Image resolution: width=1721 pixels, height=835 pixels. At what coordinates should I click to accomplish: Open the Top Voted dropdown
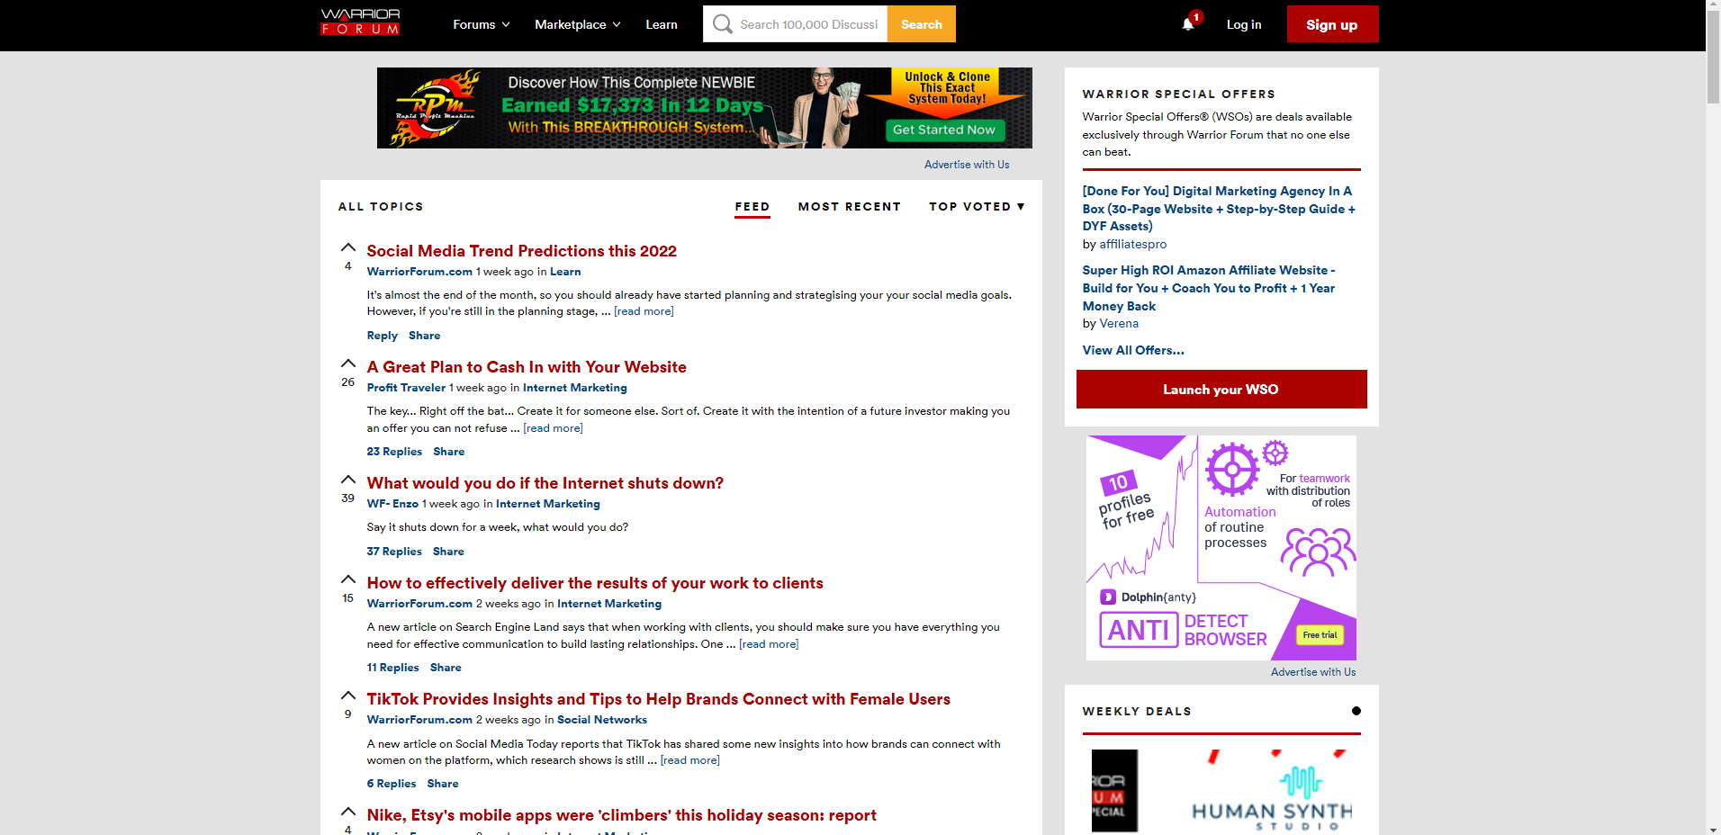(x=977, y=206)
